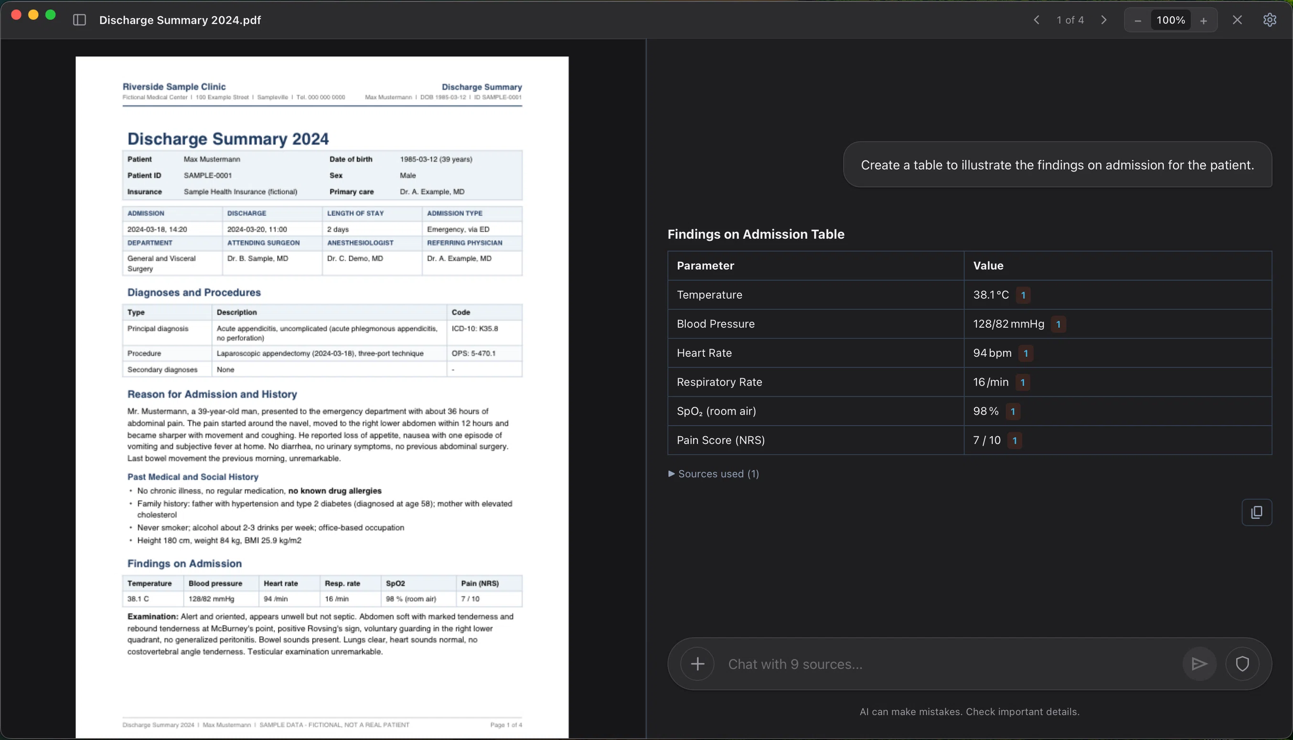The height and width of the screenshot is (740, 1293).
Task: Click 'ICD-10: K35.8' code in PDF
Action: tap(474, 328)
